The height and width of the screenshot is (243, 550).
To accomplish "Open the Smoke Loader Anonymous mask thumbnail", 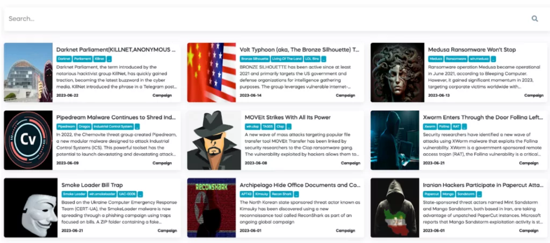I will pos(31,208).
